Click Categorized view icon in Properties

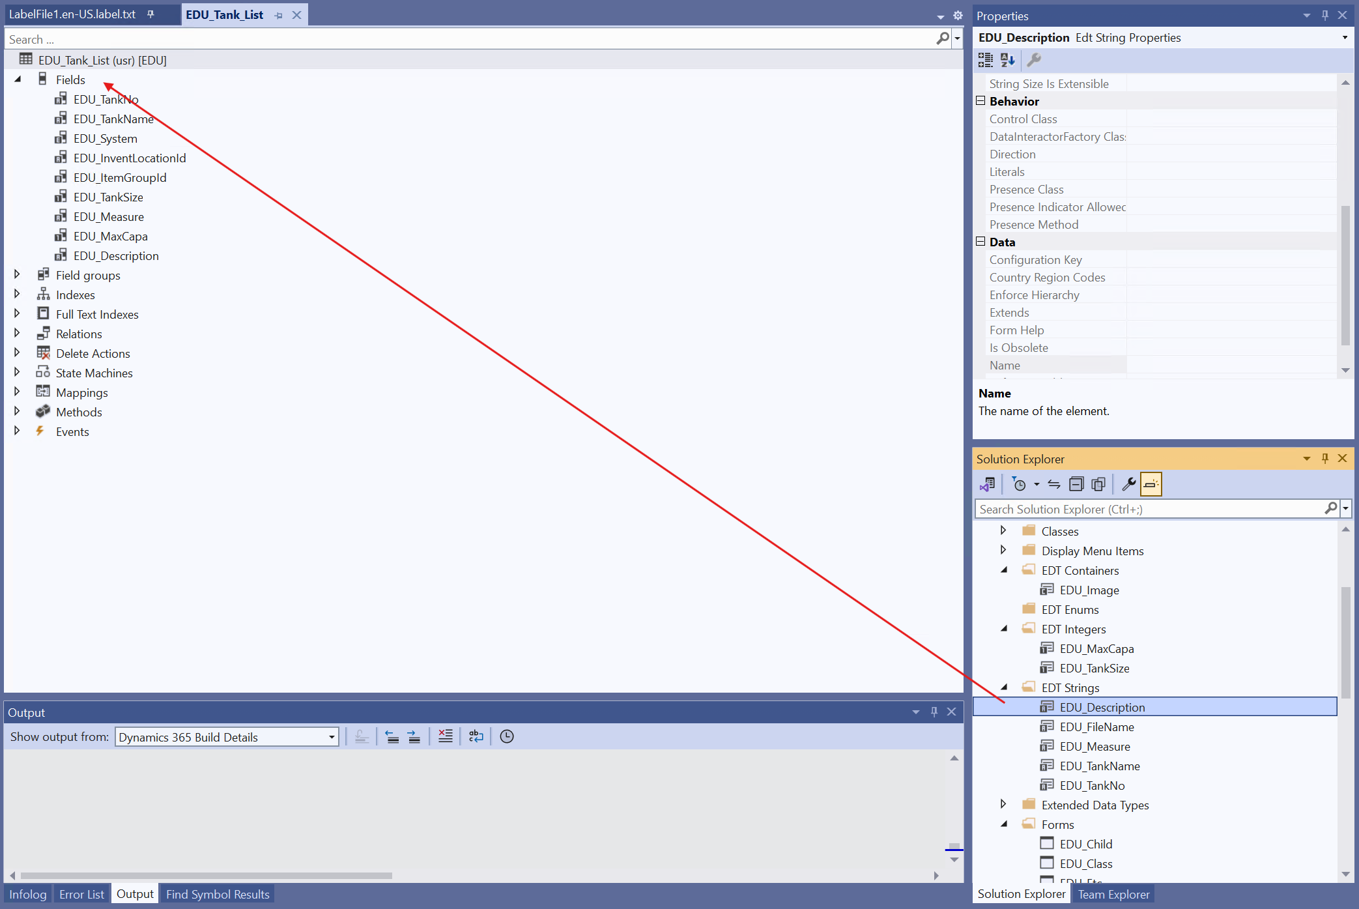point(986,60)
